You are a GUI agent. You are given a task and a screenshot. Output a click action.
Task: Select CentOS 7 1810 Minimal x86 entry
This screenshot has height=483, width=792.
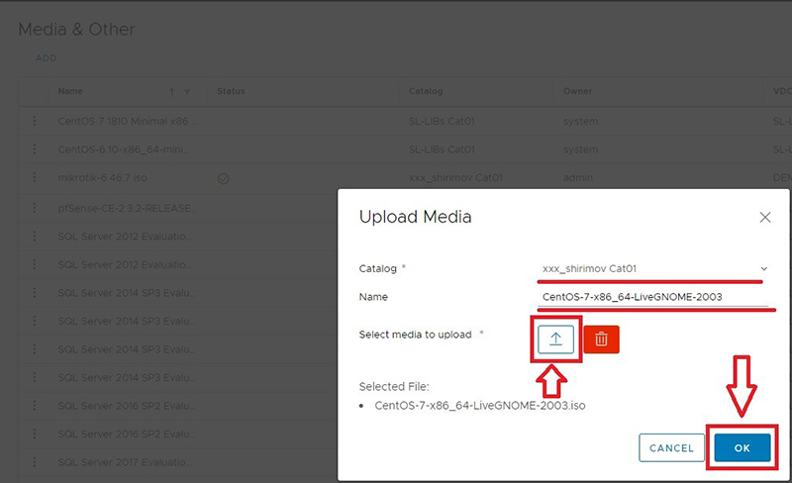point(129,122)
